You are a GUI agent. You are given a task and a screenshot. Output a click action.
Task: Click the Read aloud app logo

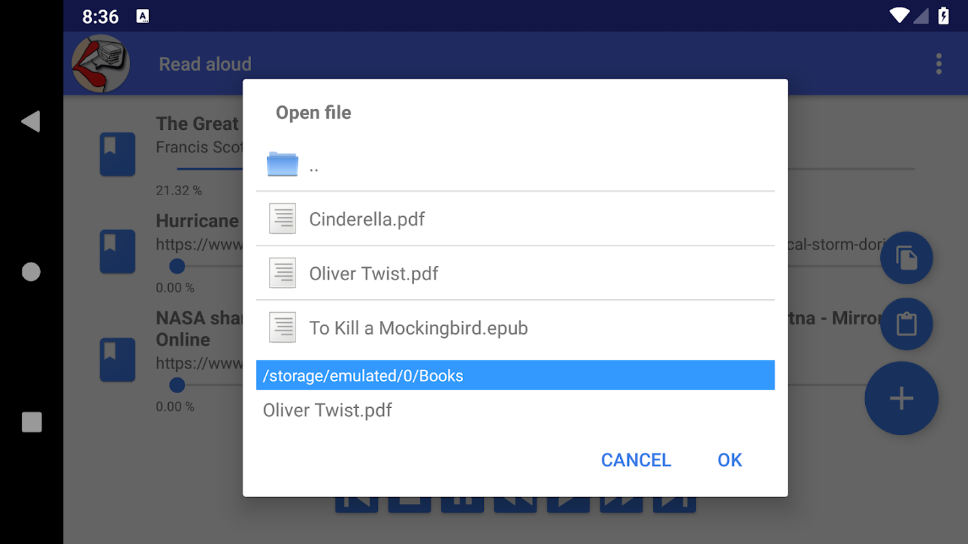101,63
